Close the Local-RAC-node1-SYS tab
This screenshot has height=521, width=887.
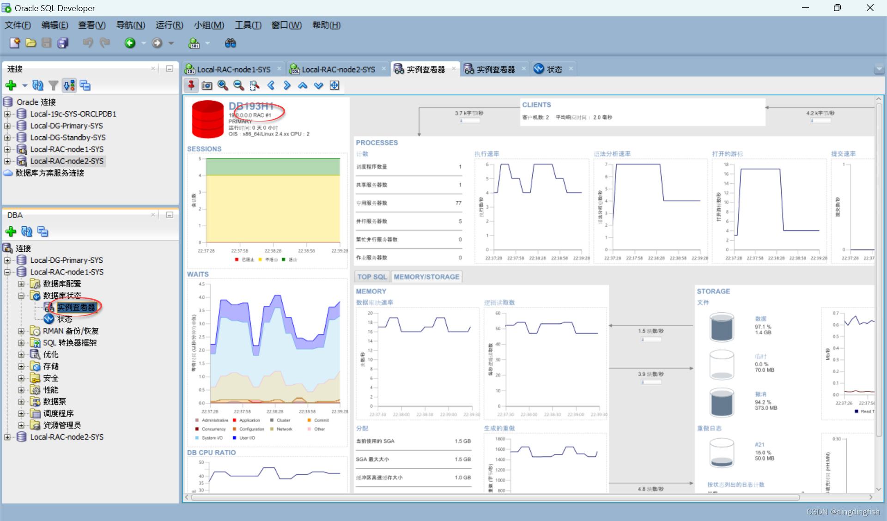[279, 68]
